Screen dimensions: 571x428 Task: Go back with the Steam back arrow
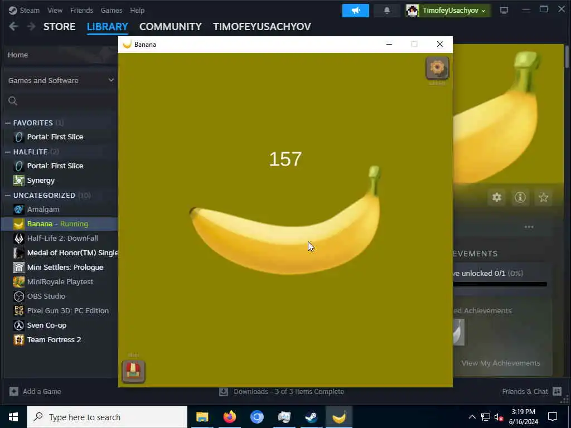point(13,26)
